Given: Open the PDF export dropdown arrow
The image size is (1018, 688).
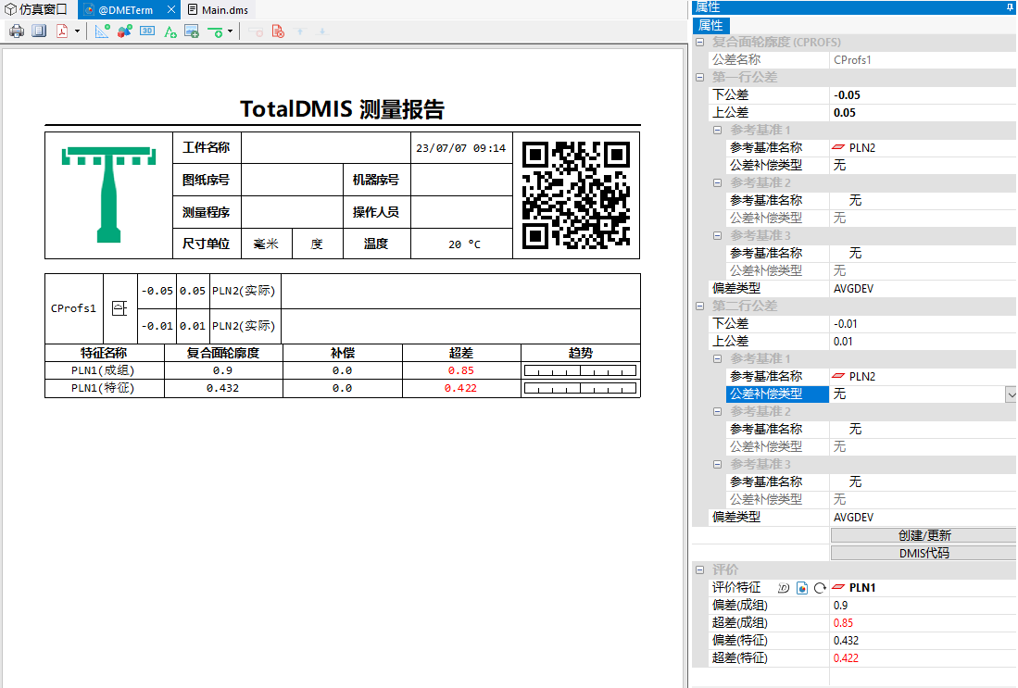Looking at the screenshot, I should click(x=77, y=31).
